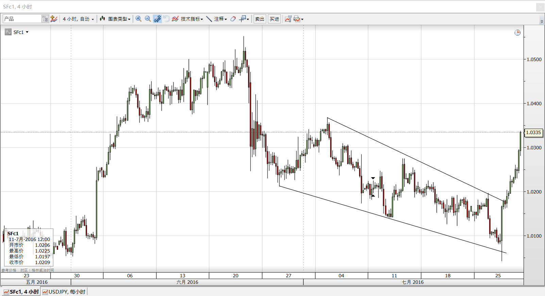The height and width of the screenshot is (296, 545).
Task: Select the eraser tool
Action: coord(233,19)
